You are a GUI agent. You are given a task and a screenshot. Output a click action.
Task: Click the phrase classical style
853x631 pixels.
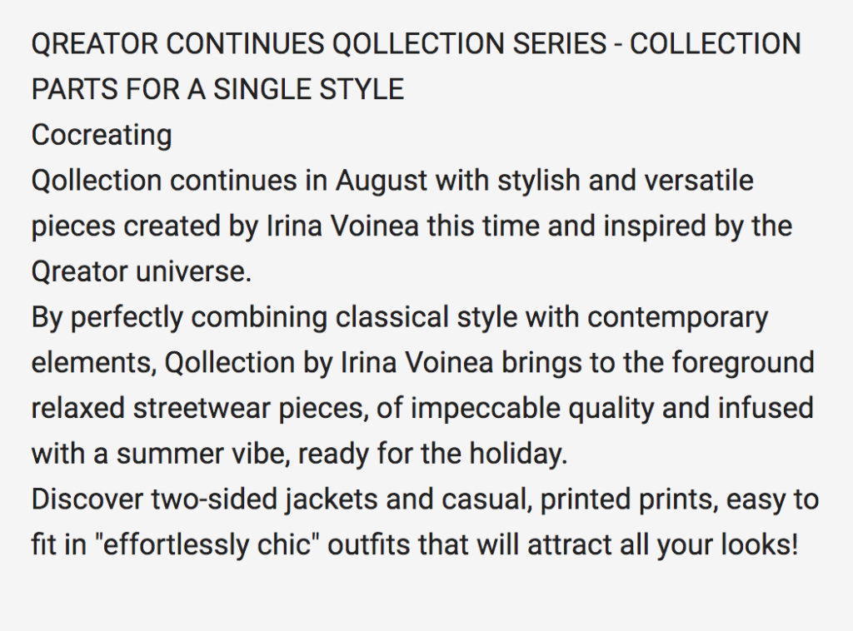pyautogui.click(x=426, y=317)
